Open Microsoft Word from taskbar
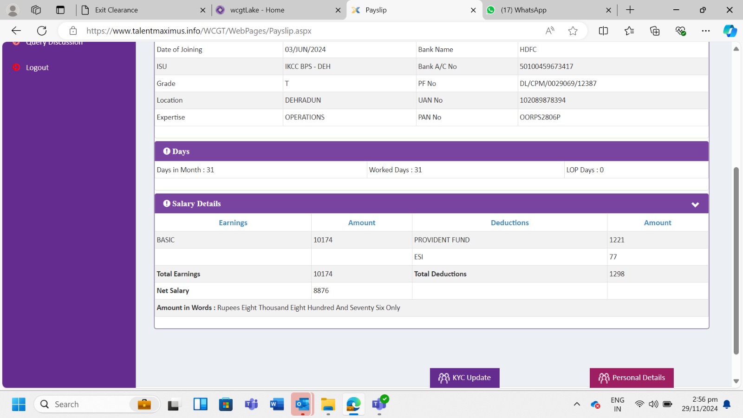 pyautogui.click(x=277, y=404)
